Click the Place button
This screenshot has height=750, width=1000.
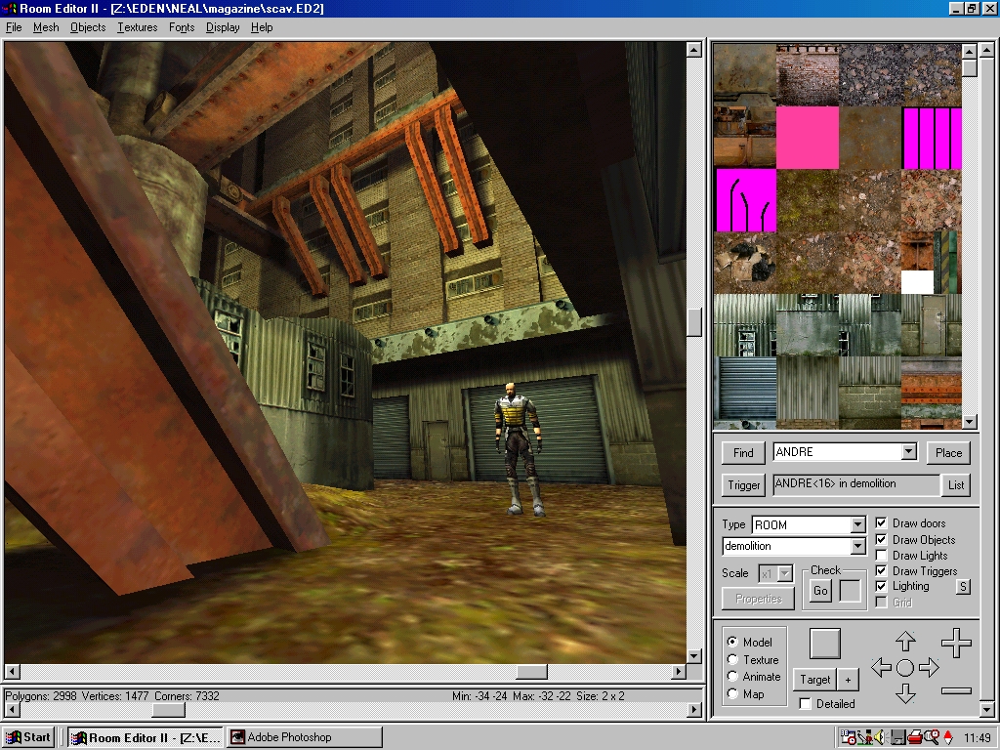coord(948,453)
